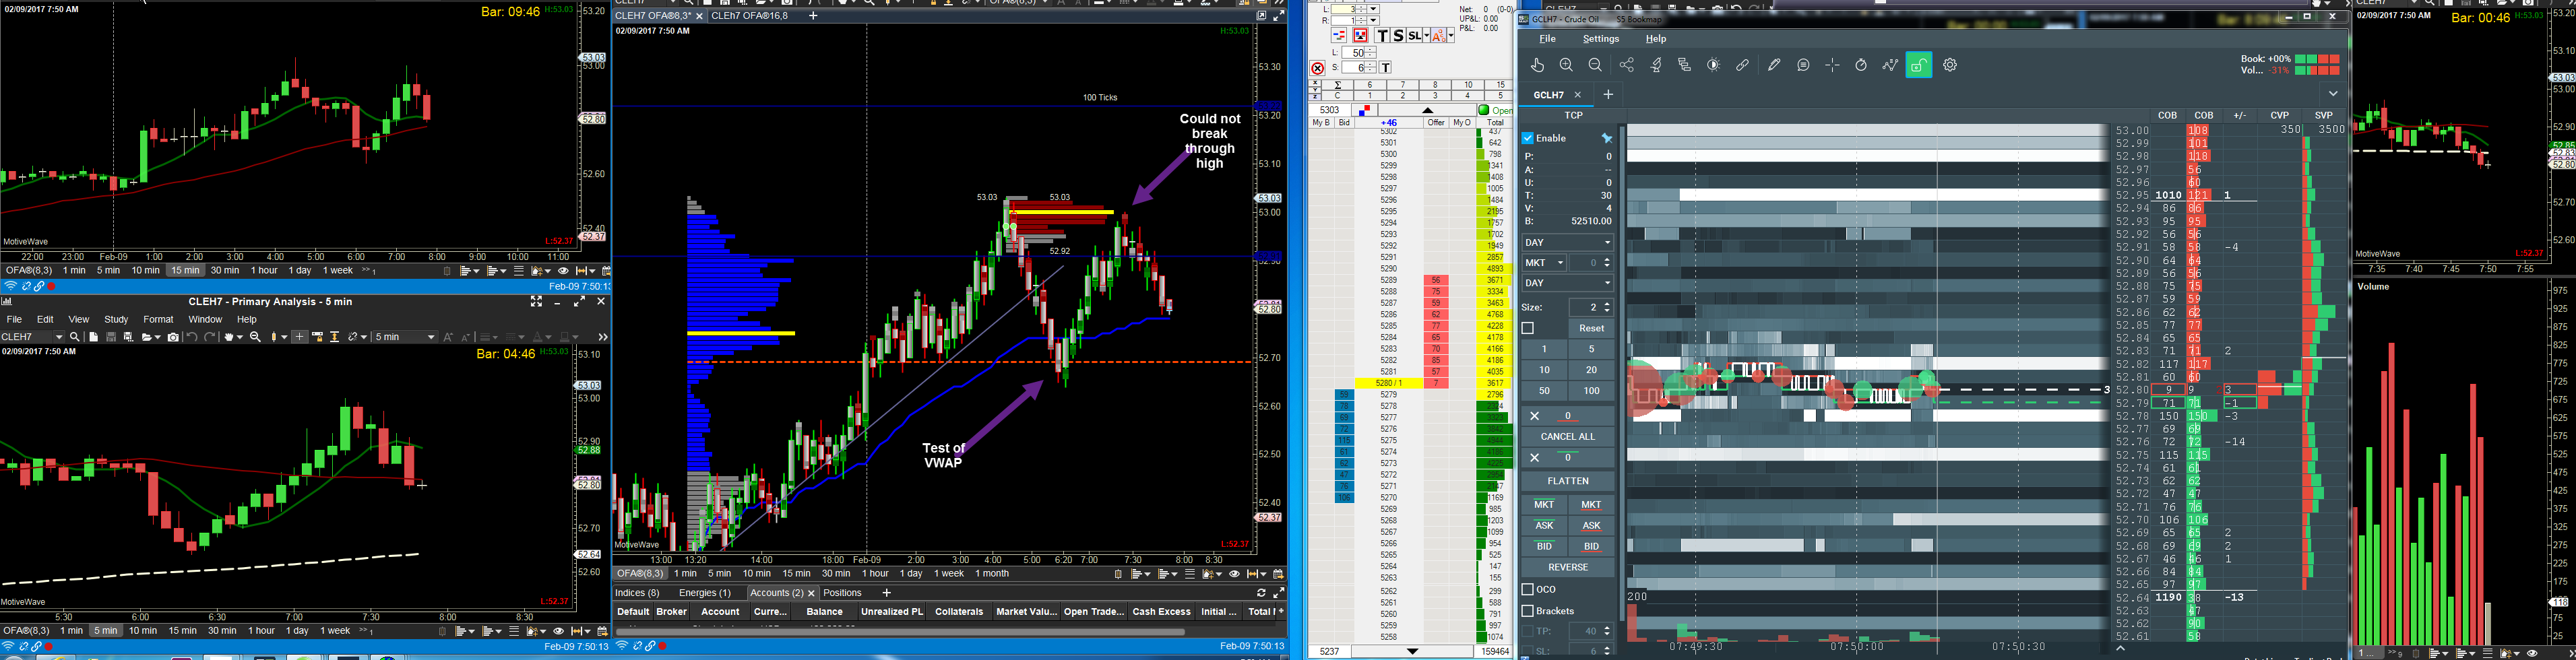Click the red circled X icon in DOM panel
The width and height of the screenshot is (2576, 660).
tap(1318, 68)
